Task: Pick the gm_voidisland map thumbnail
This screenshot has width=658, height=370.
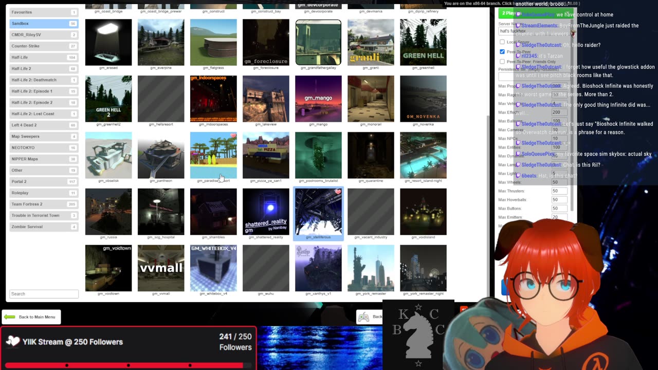Action: [x=423, y=212]
